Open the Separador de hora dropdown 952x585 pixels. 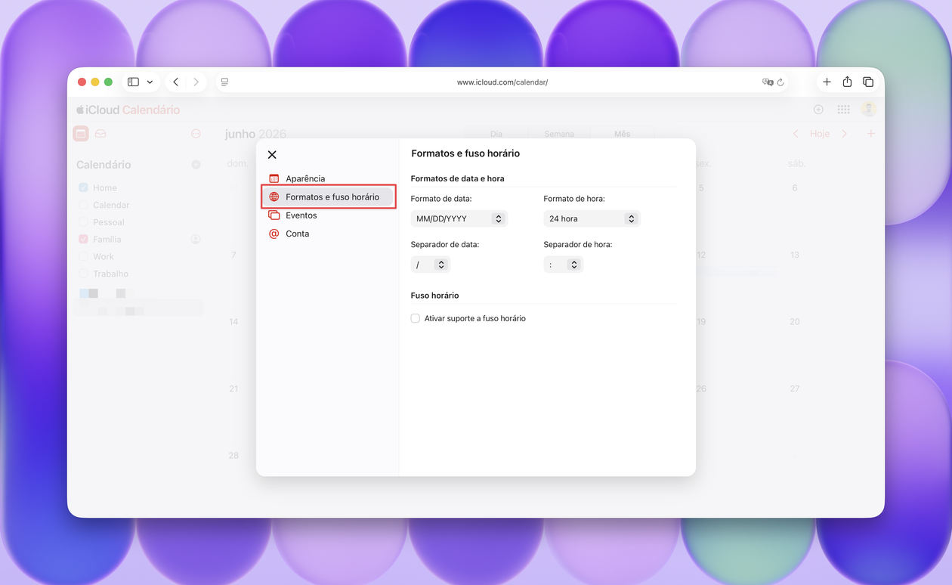(564, 265)
